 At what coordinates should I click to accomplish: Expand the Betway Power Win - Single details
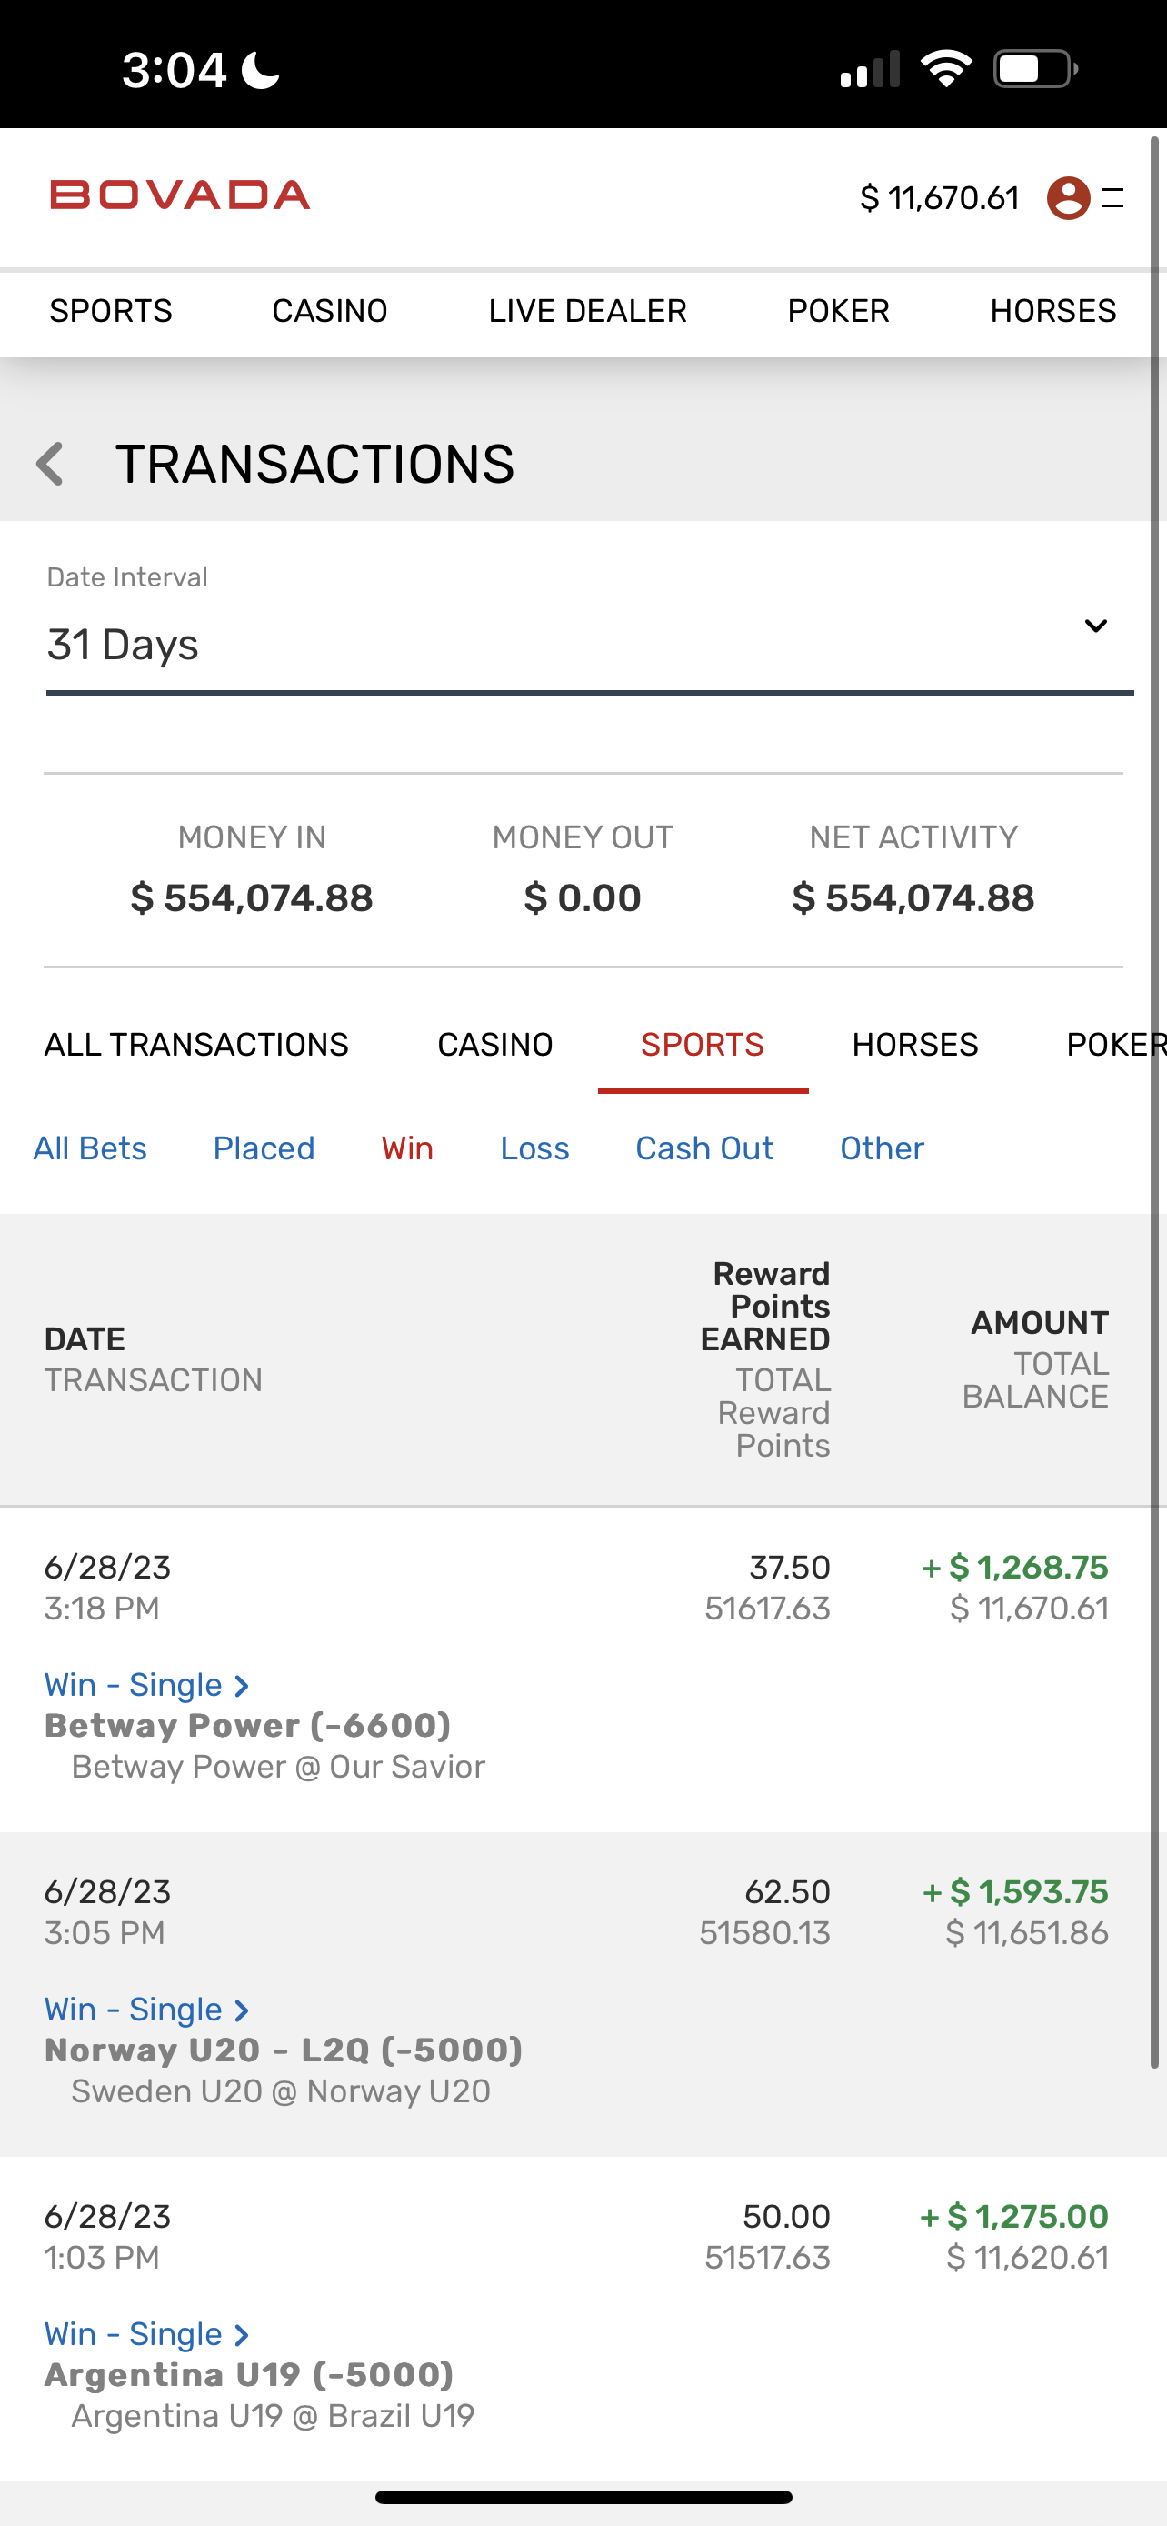click(x=146, y=1685)
